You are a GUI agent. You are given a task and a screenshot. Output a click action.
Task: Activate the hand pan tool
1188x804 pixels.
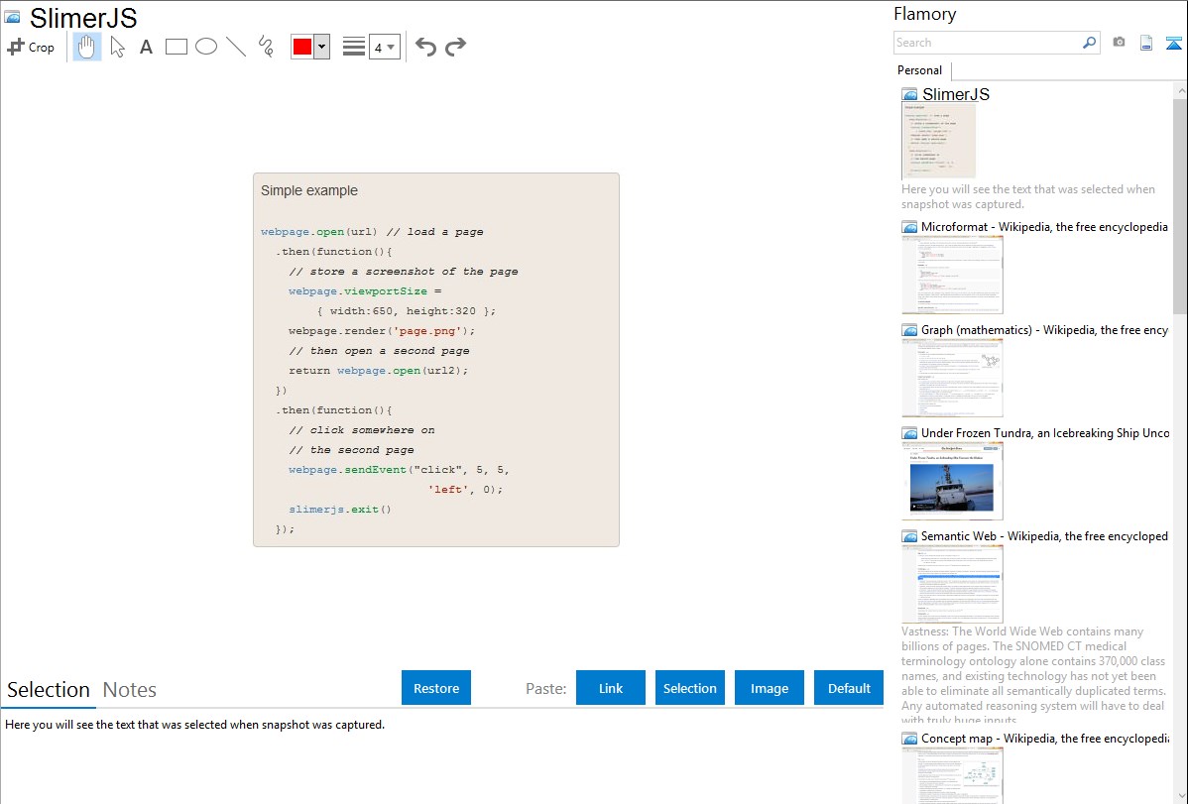[87, 47]
